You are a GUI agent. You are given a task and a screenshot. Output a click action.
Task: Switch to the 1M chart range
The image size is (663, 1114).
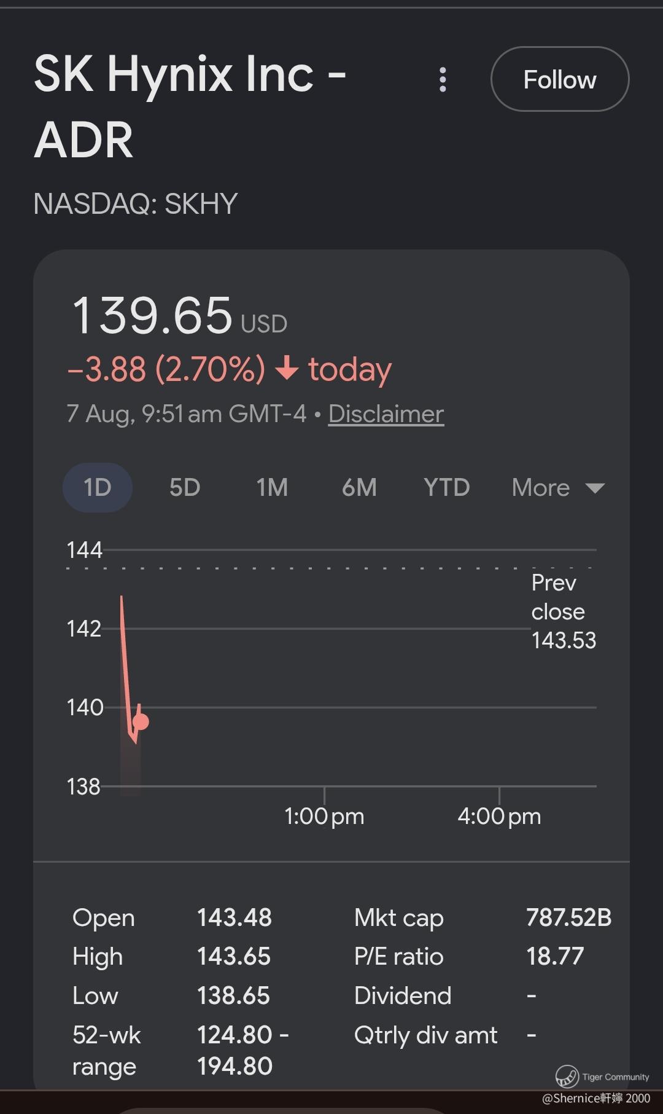[272, 487]
